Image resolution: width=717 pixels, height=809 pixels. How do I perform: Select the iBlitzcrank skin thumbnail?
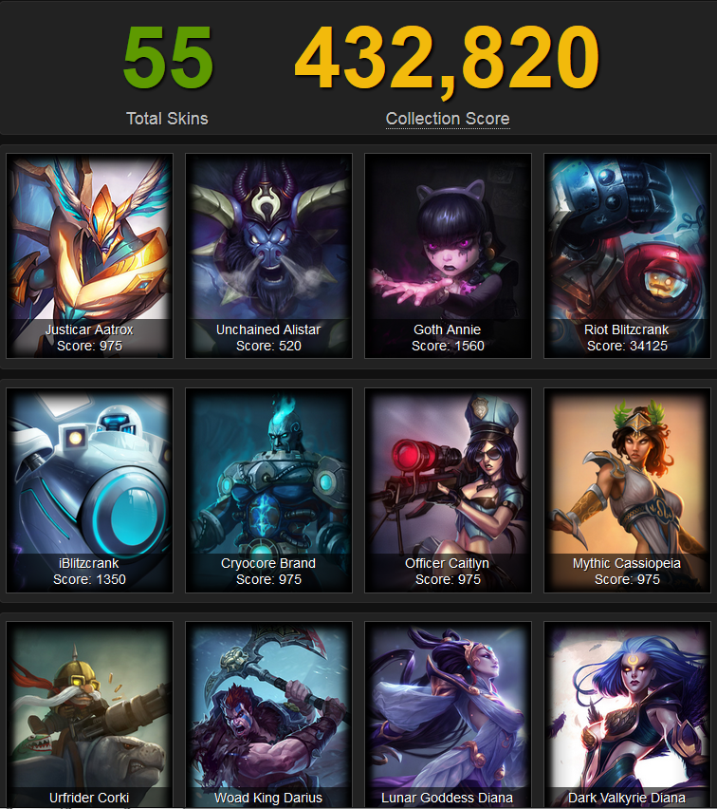[x=90, y=490]
